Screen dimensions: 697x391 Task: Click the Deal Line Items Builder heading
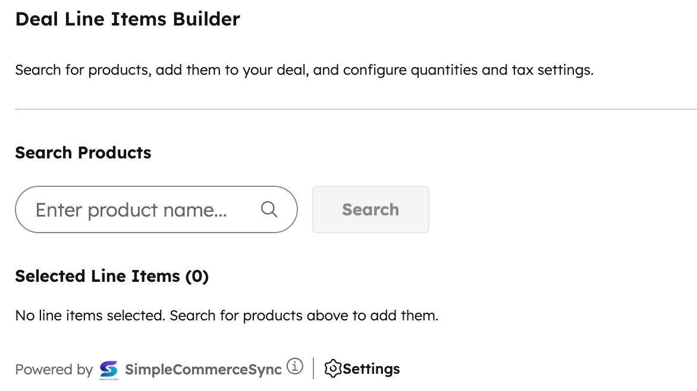(x=127, y=19)
